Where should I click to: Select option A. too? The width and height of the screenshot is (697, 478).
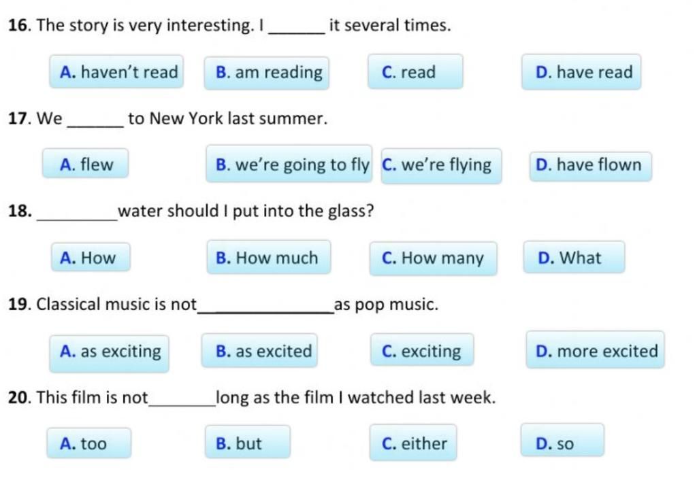(x=89, y=443)
